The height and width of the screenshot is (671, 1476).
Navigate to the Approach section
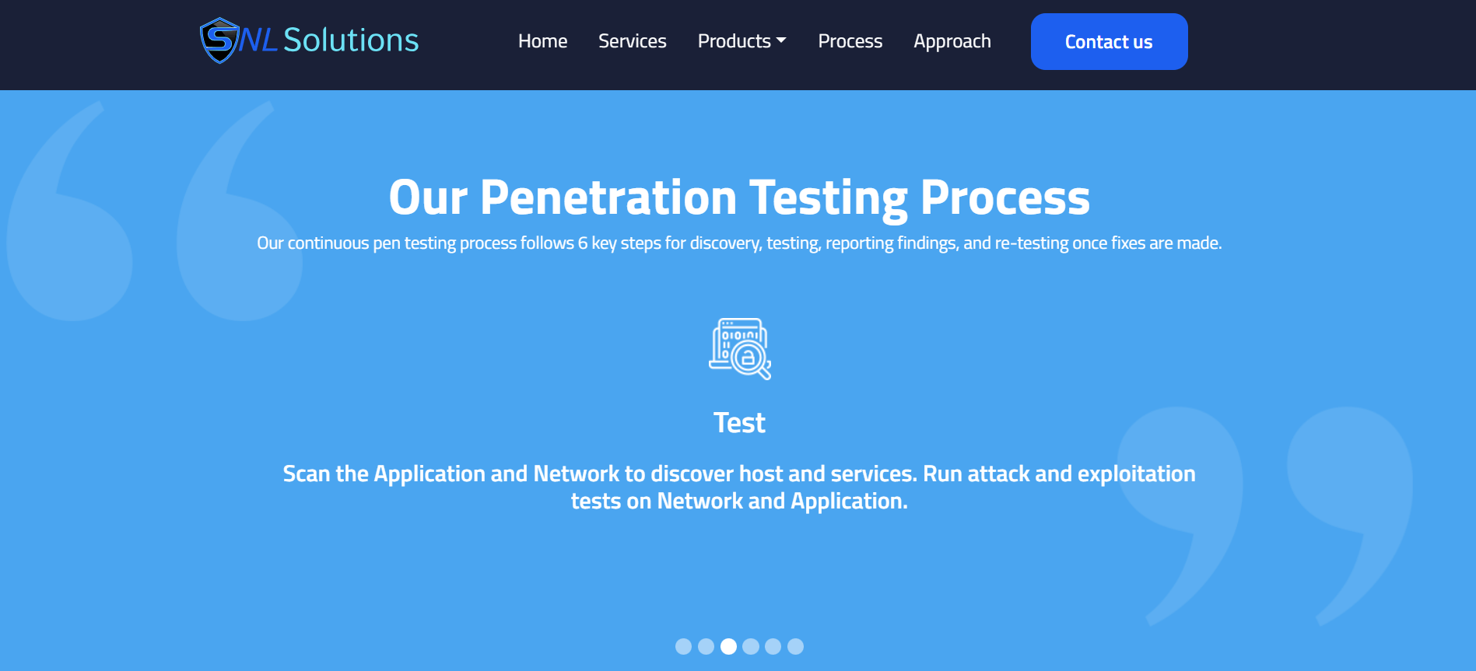click(x=952, y=41)
